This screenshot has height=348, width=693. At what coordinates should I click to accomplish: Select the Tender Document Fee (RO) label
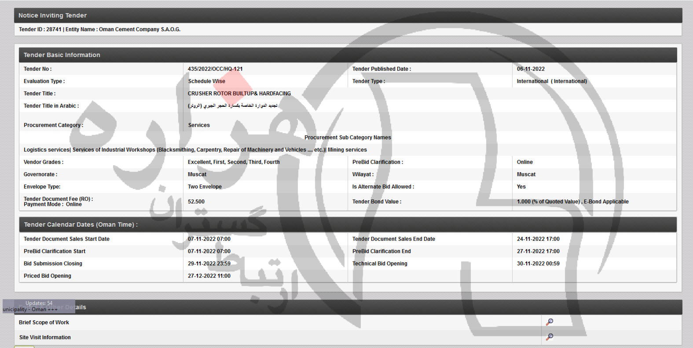pos(58,199)
